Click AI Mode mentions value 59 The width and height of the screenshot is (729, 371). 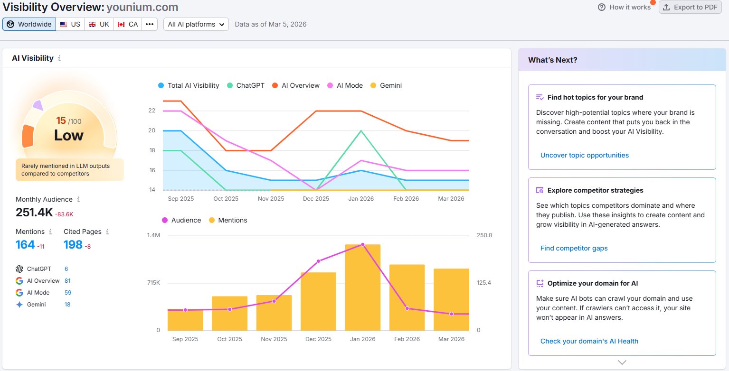pyautogui.click(x=67, y=293)
